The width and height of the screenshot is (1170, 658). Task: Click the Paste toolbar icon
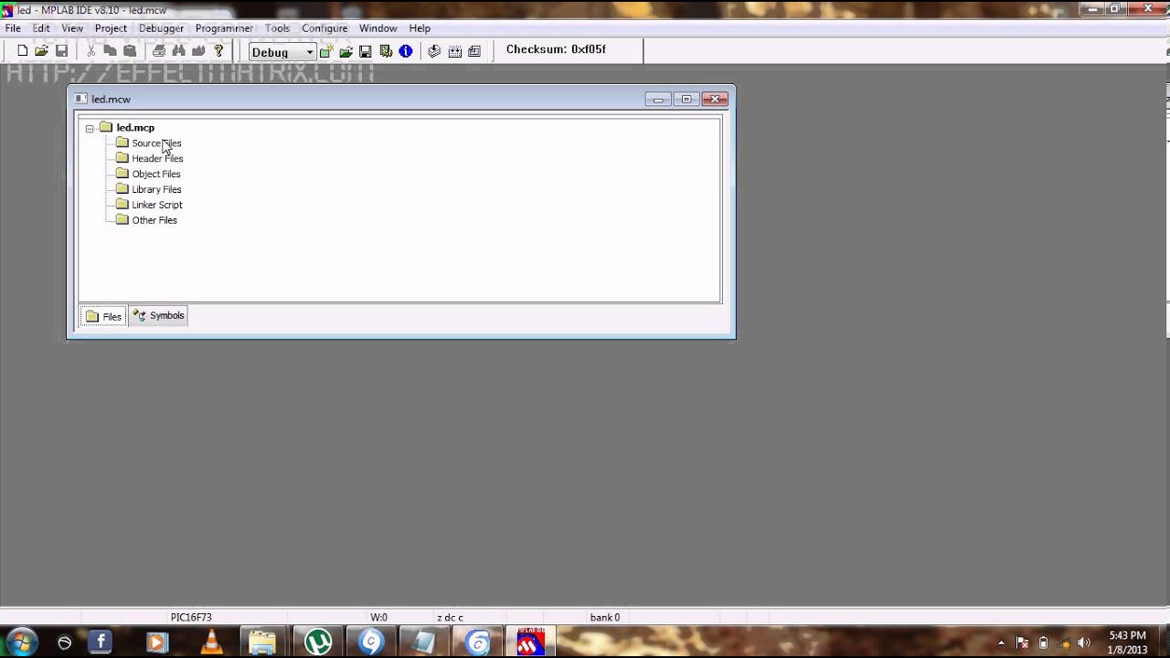pos(130,51)
